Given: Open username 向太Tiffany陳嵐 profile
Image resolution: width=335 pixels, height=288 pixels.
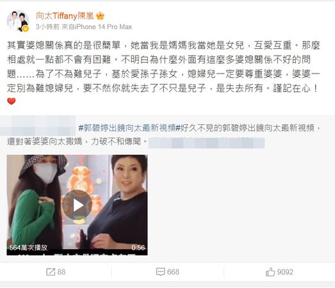Looking at the screenshot, I should coord(65,16).
